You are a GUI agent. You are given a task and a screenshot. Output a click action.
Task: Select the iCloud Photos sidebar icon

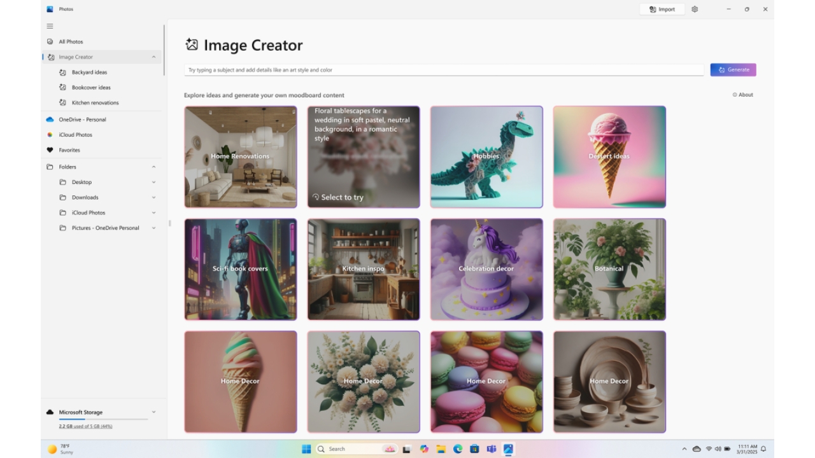[x=50, y=135]
